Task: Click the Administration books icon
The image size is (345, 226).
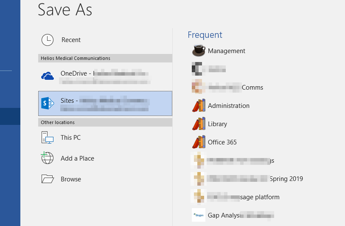Action: (x=199, y=106)
